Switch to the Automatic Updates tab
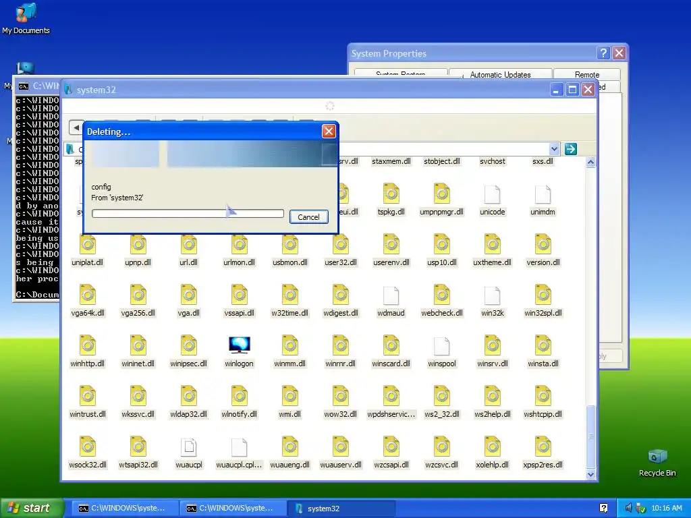 point(500,74)
